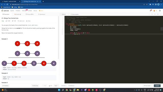The image size is (163, 92).
Task: Open the browser side panel icon
Action: coord(156,5)
